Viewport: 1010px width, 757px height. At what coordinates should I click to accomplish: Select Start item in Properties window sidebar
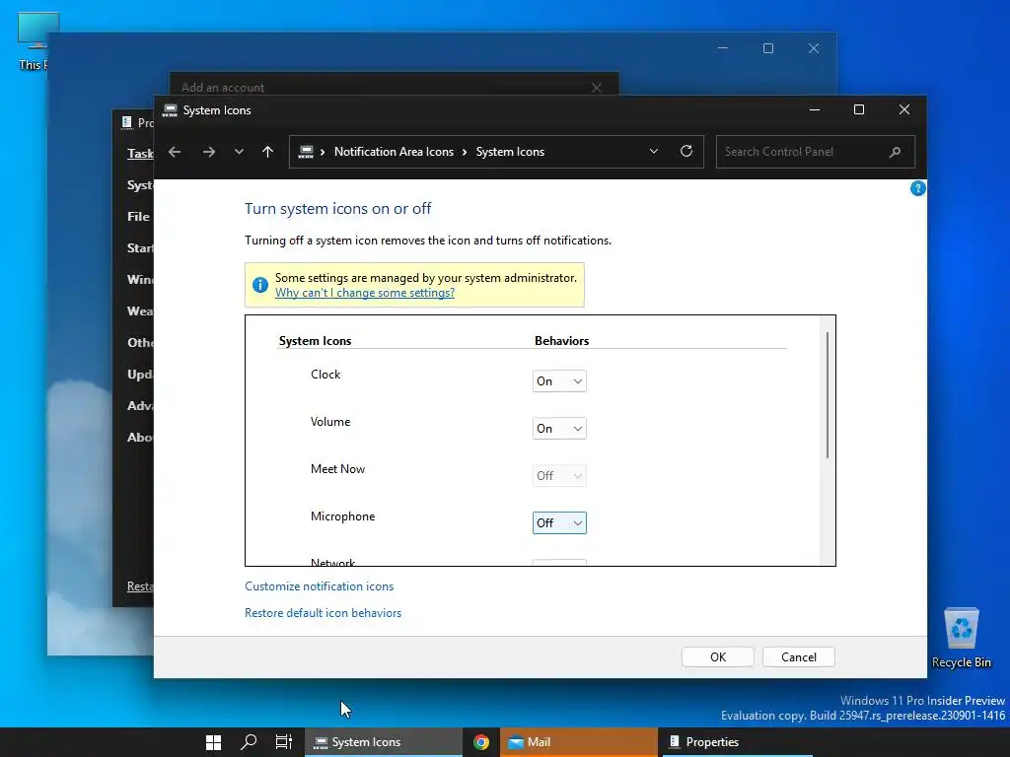click(x=140, y=248)
